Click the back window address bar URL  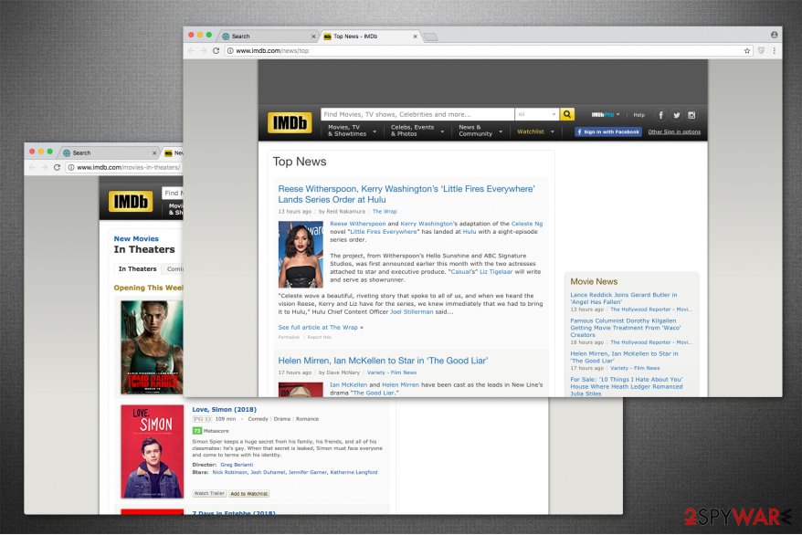click(x=128, y=167)
